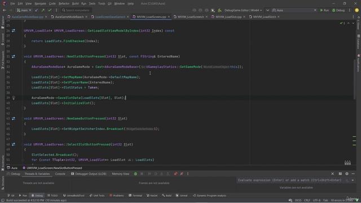Open the Dynamic Program Analysis tool window
This screenshot has height=203, width=361.
click(209, 196)
